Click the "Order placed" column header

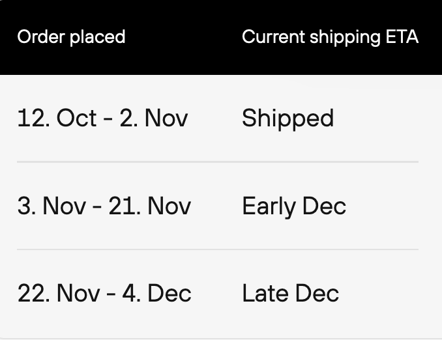click(71, 37)
